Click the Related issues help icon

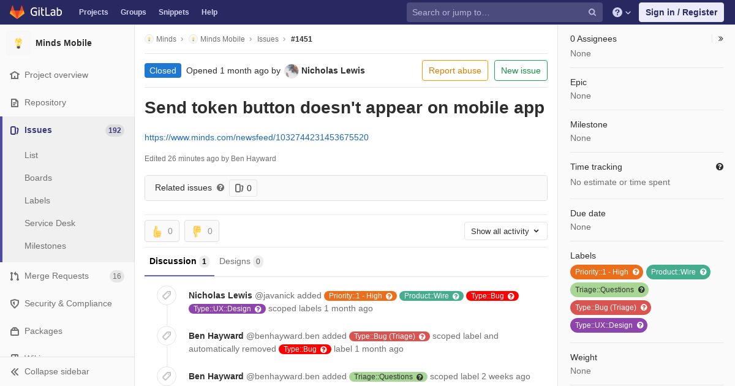[221, 187]
